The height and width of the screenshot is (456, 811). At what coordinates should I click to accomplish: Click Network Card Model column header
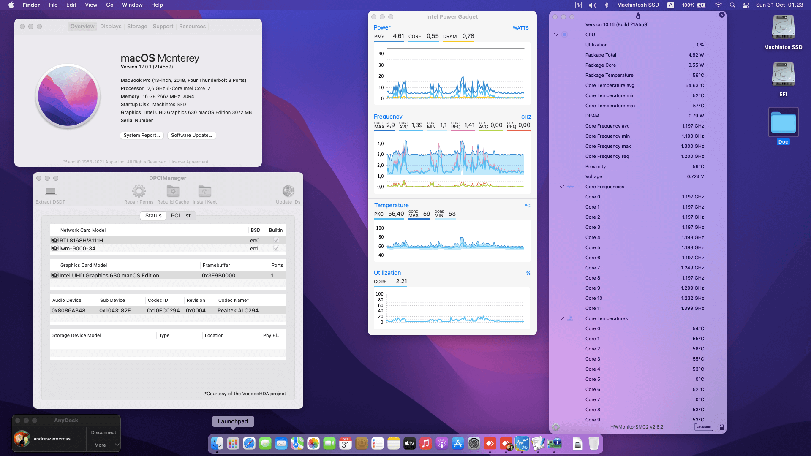pos(83,230)
